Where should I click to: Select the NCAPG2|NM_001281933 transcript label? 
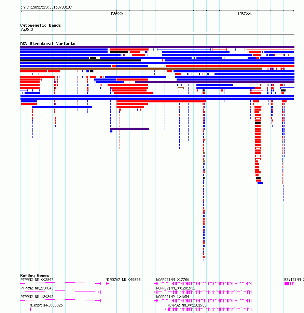pyautogui.click(x=187, y=305)
